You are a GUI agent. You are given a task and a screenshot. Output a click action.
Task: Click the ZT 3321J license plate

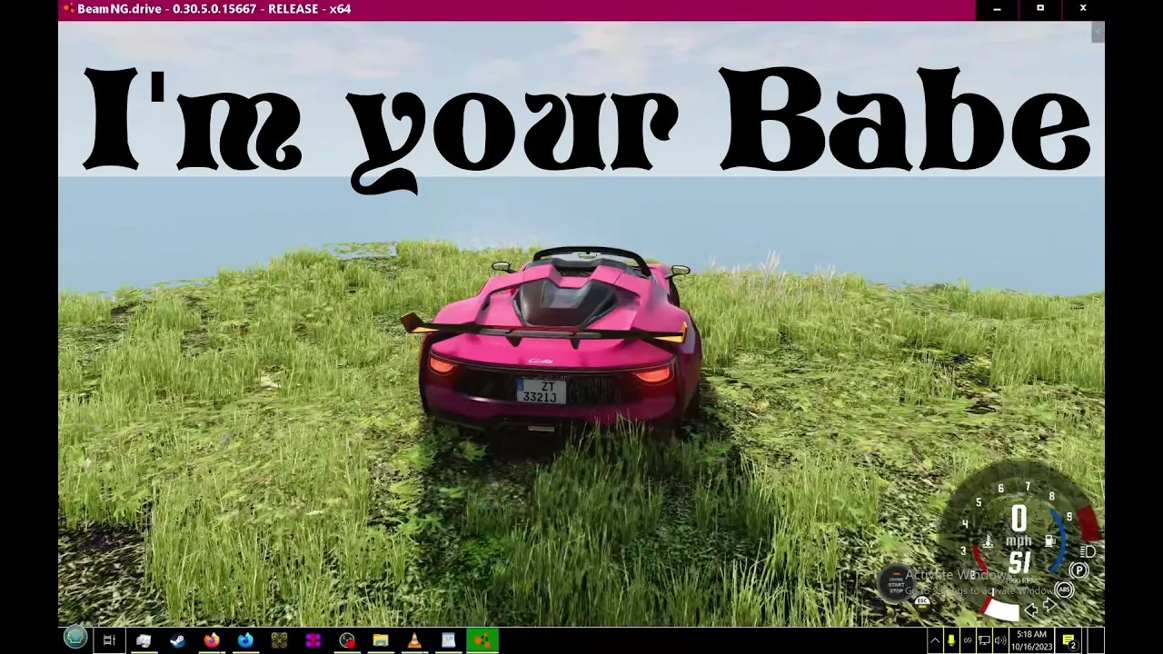542,391
